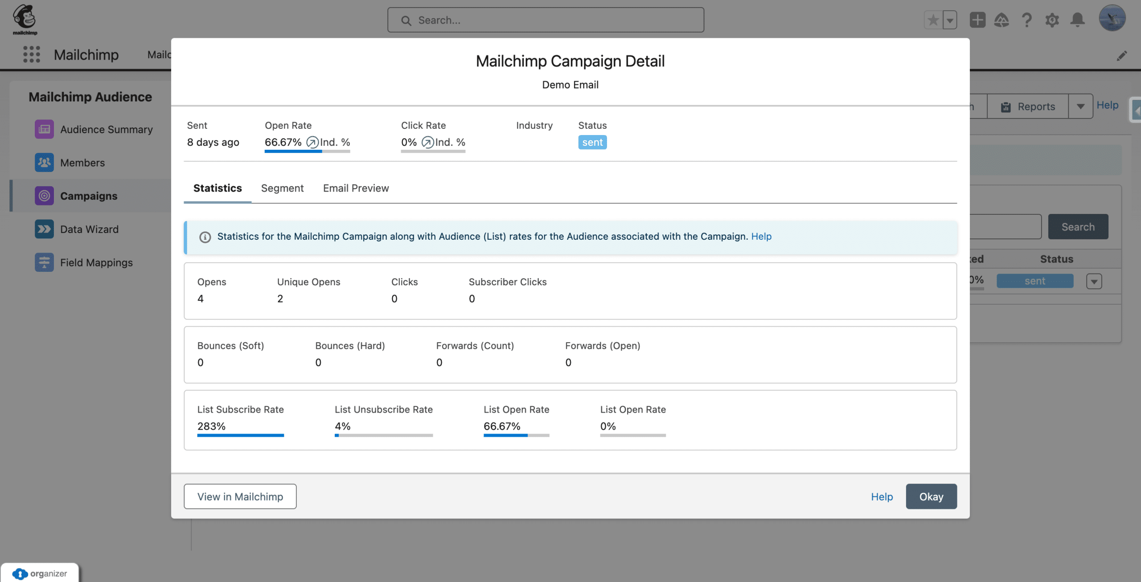Image resolution: width=1141 pixels, height=582 pixels.
Task: Click the Help link beside Reports
Action: pyautogui.click(x=1107, y=105)
